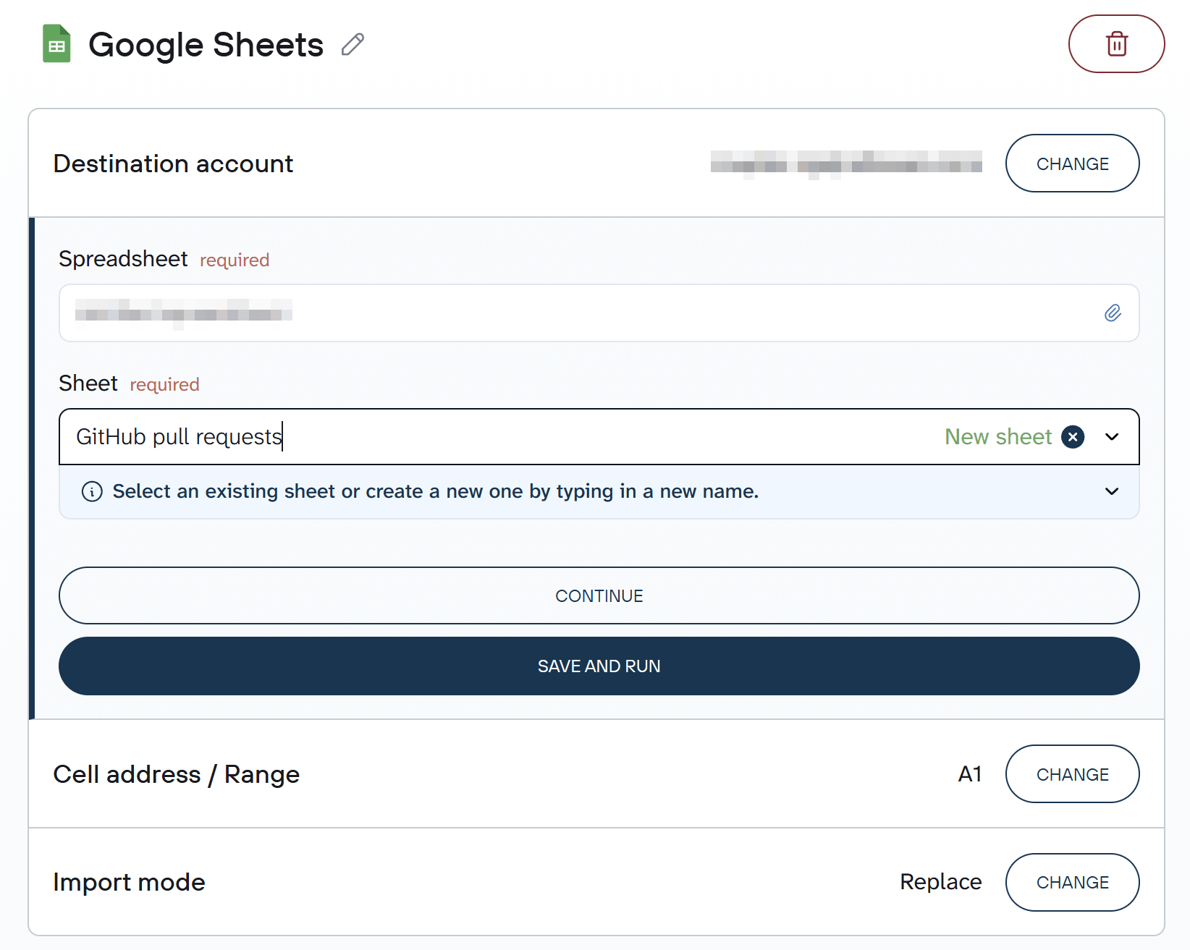
Task: Click the info icon in hint box
Action: coord(92,491)
